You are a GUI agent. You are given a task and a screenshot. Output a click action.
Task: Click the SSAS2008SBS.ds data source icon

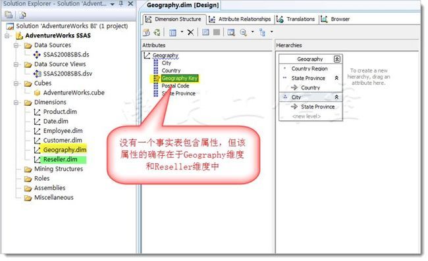[37, 55]
